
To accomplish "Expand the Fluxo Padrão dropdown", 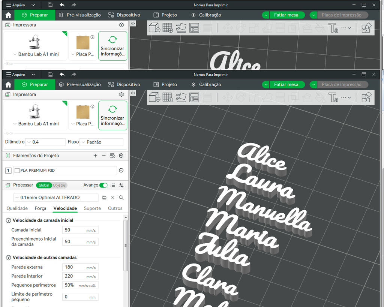I will click(101, 142).
